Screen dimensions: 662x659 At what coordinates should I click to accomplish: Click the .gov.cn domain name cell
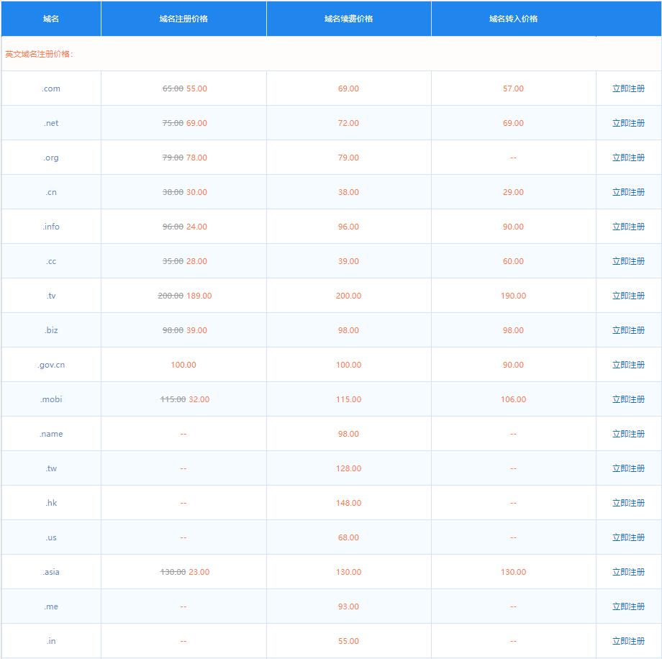coord(51,365)
